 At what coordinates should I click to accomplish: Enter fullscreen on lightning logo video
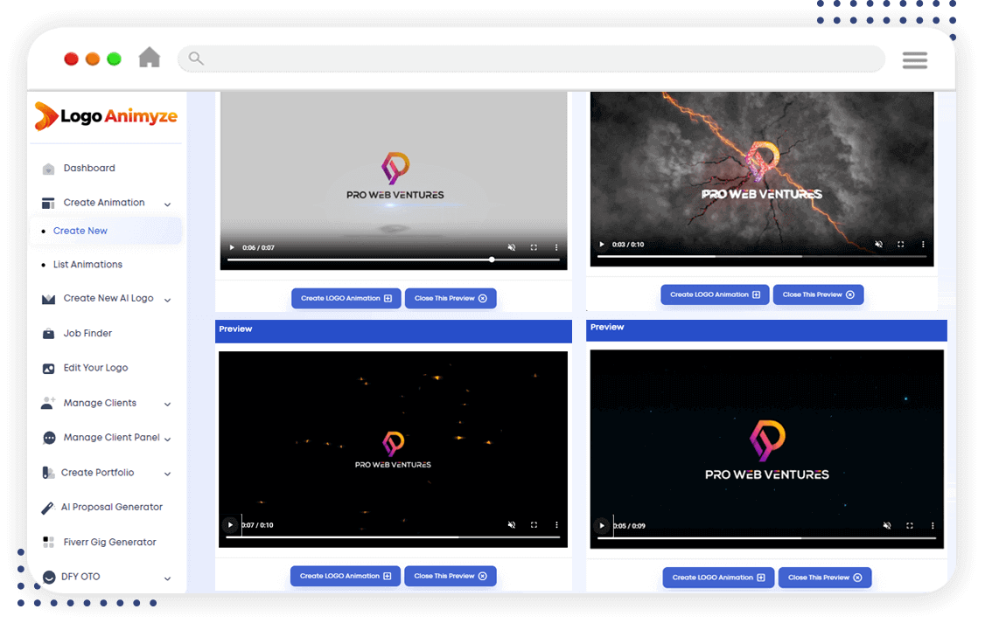click(x=900, y=245)
